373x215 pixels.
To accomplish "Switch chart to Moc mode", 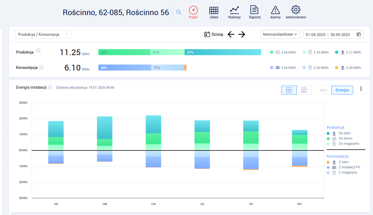I will 323,90.
